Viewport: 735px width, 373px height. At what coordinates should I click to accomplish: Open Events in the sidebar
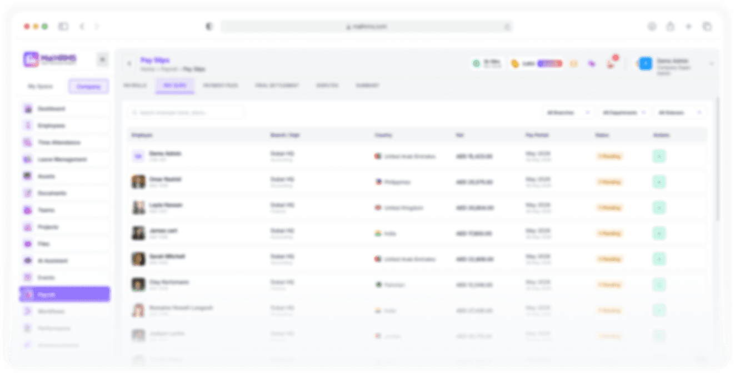tap(64, 277)
